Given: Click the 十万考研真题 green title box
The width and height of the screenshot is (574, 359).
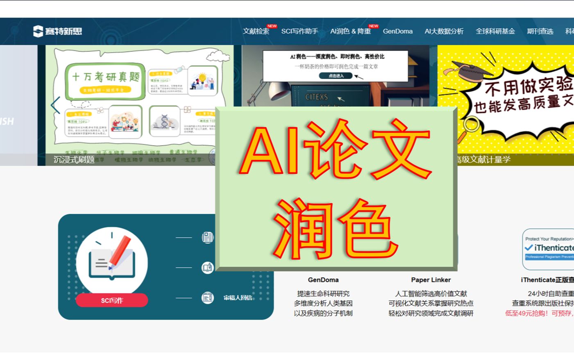Looking at the screenshot, I should 105,81.
